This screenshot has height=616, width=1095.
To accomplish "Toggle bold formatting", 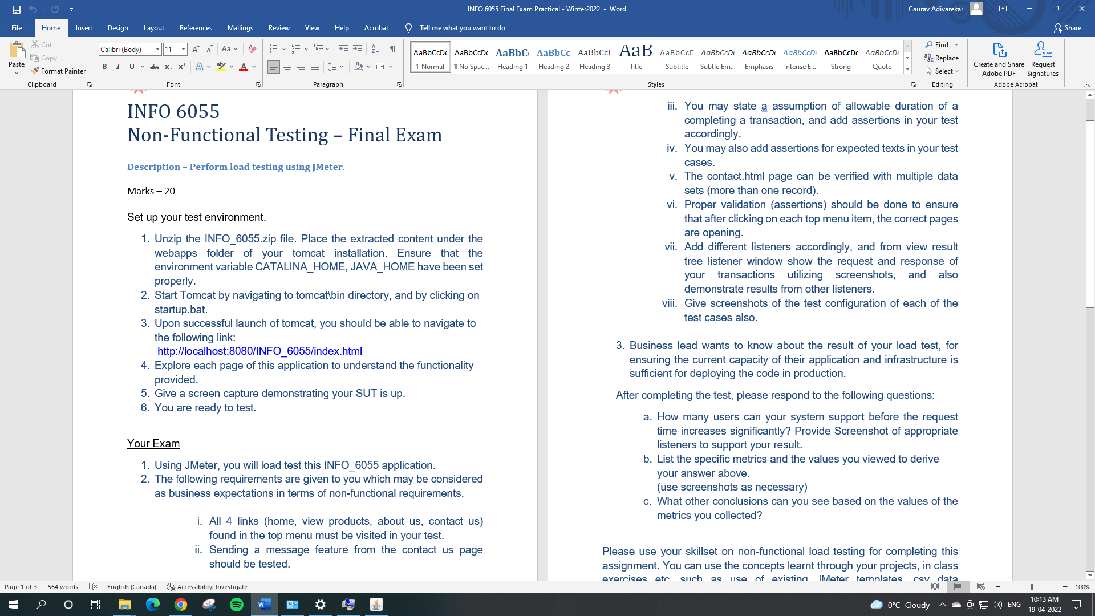I will (105, 67).
